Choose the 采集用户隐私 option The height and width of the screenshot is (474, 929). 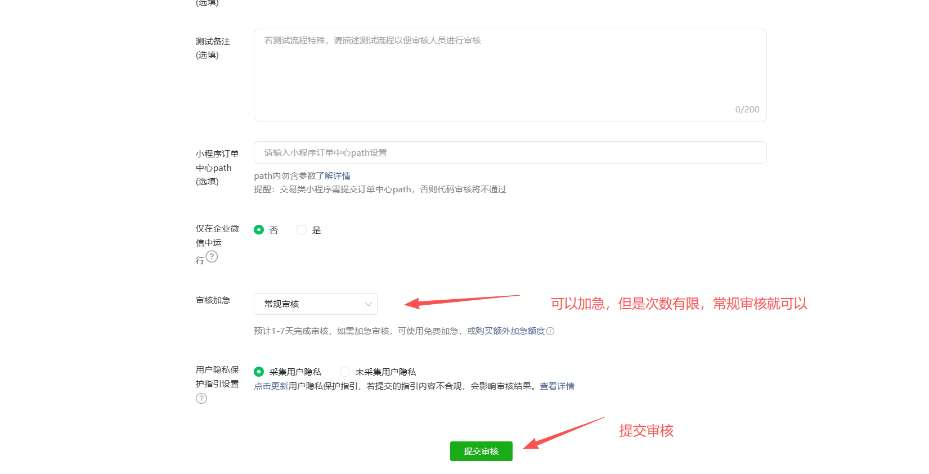pyautogui.click(x=259, y=372)
